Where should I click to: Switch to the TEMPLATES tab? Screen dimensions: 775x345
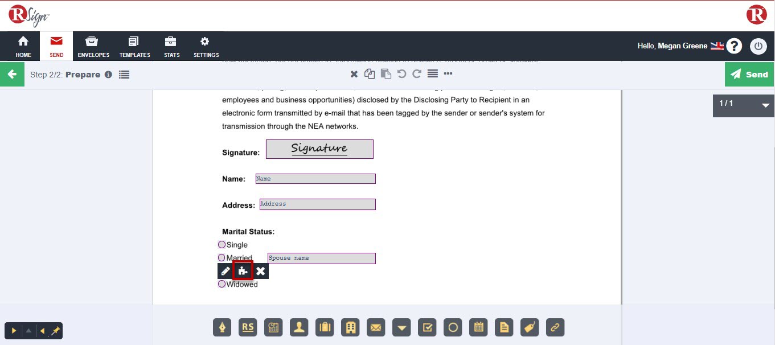point(134,46)
